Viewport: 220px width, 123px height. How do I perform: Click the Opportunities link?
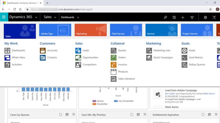tap(90, 58)
